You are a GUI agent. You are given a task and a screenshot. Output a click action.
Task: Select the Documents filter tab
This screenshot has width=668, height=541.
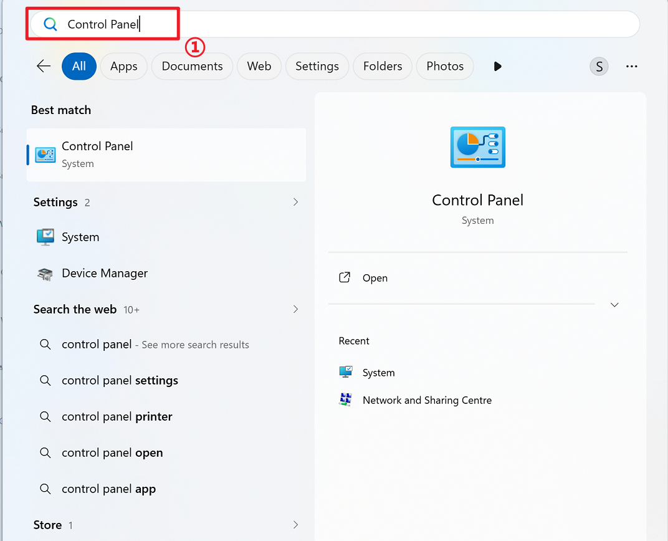click(192, 66)
